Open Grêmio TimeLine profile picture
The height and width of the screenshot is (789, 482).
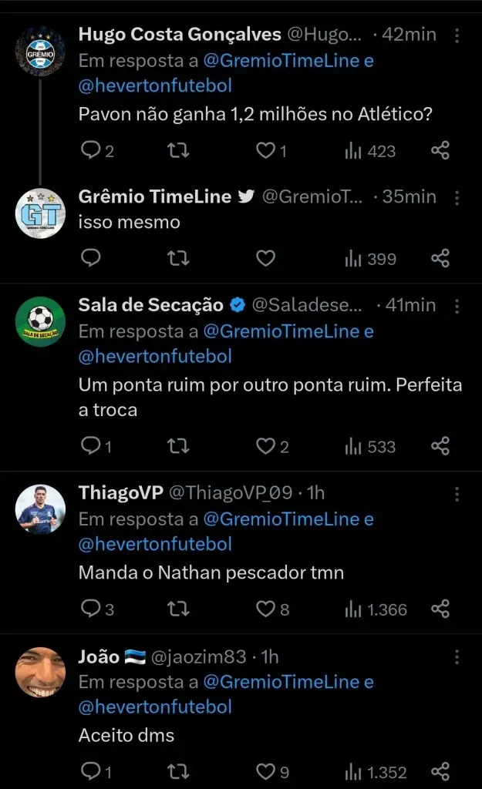(41, 212)
